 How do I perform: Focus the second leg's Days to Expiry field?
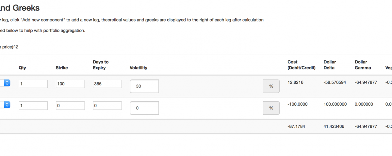tap(107, 106)
